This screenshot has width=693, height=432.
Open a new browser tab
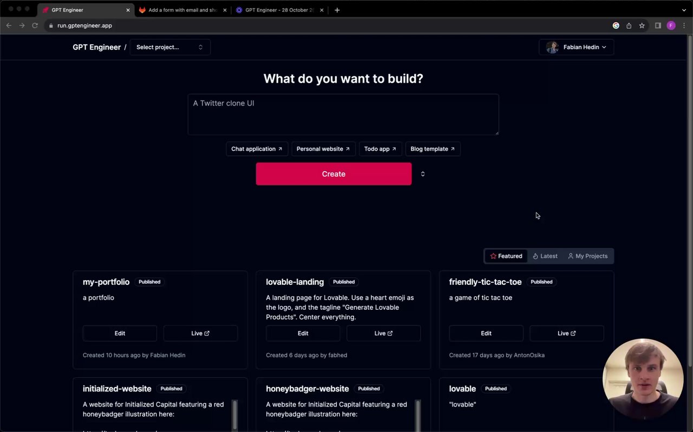pyautogui.click(x=337, y=10)
